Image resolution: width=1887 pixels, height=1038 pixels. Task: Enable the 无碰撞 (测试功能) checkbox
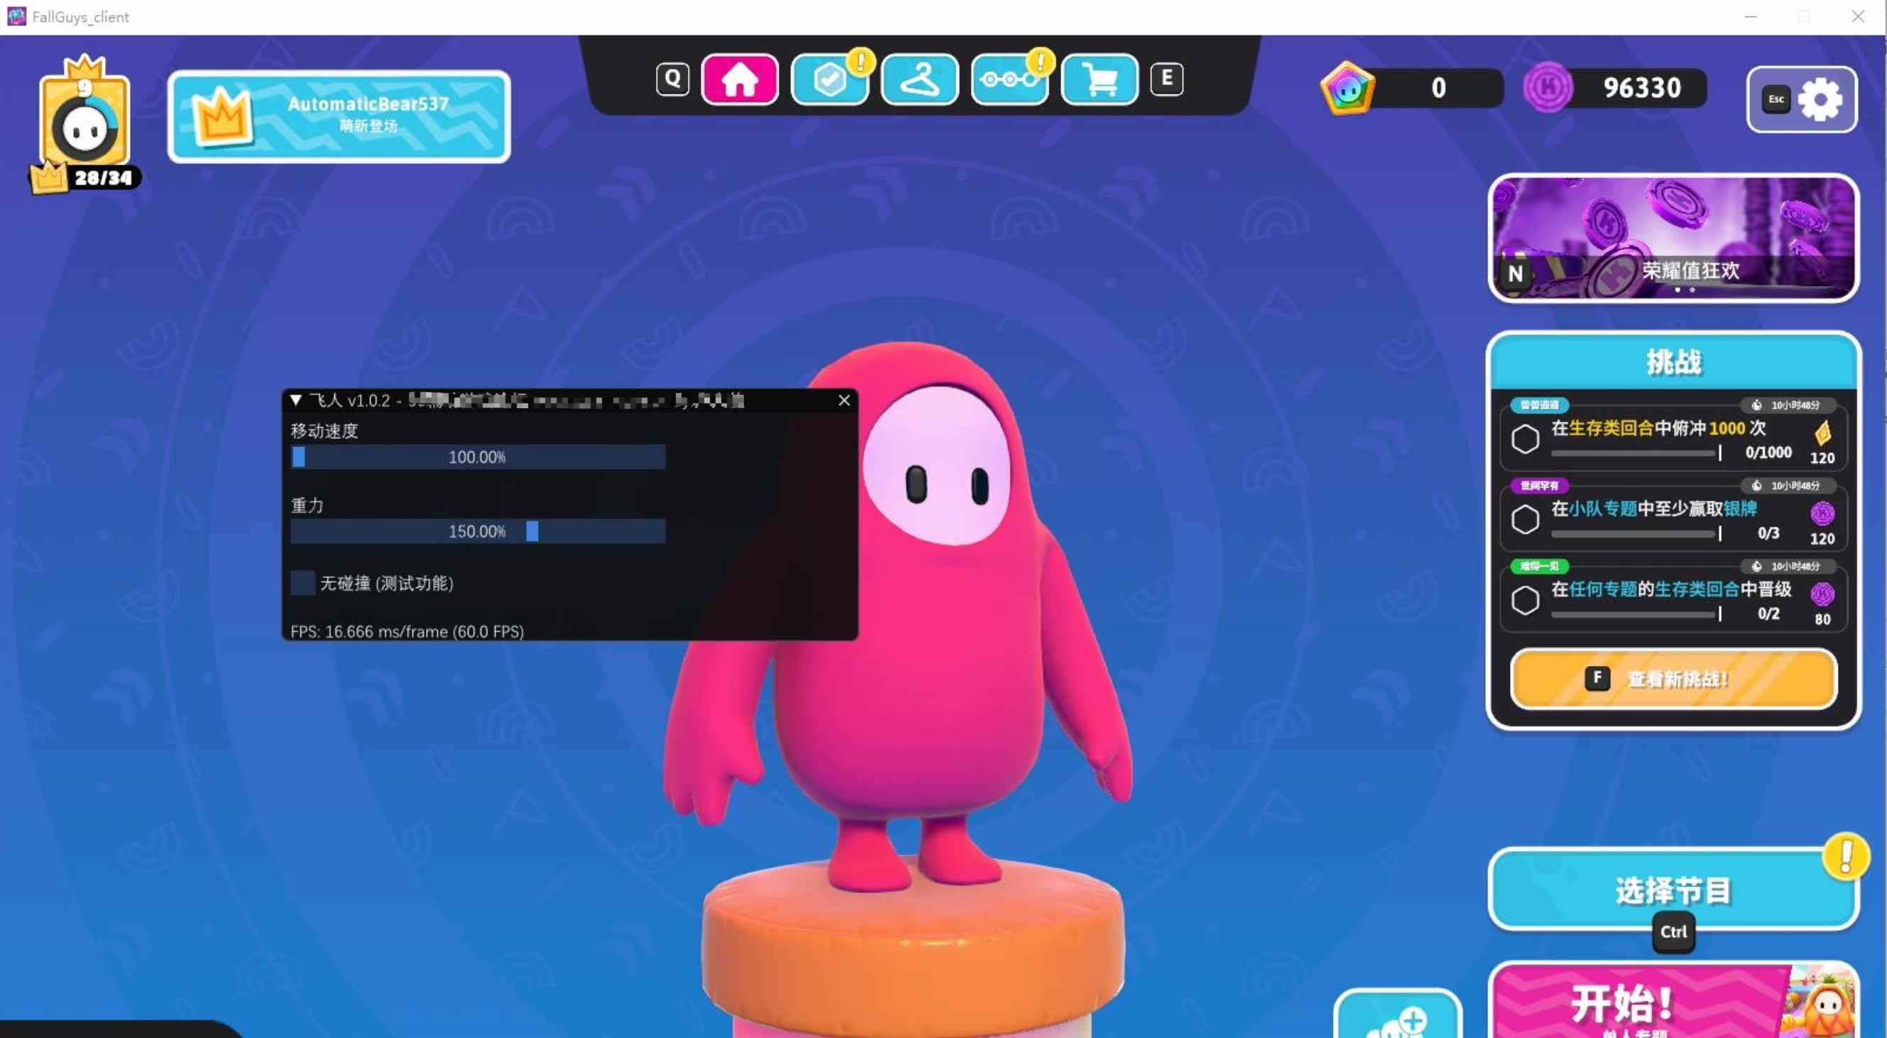(303, 583)
